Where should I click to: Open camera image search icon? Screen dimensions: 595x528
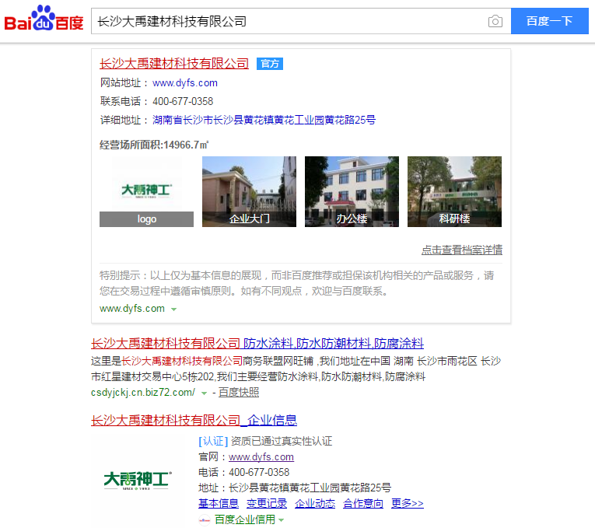495,21
